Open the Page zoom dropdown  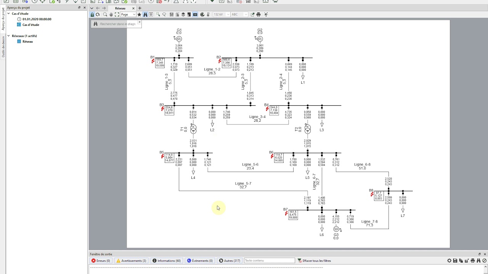click(128, 14)
